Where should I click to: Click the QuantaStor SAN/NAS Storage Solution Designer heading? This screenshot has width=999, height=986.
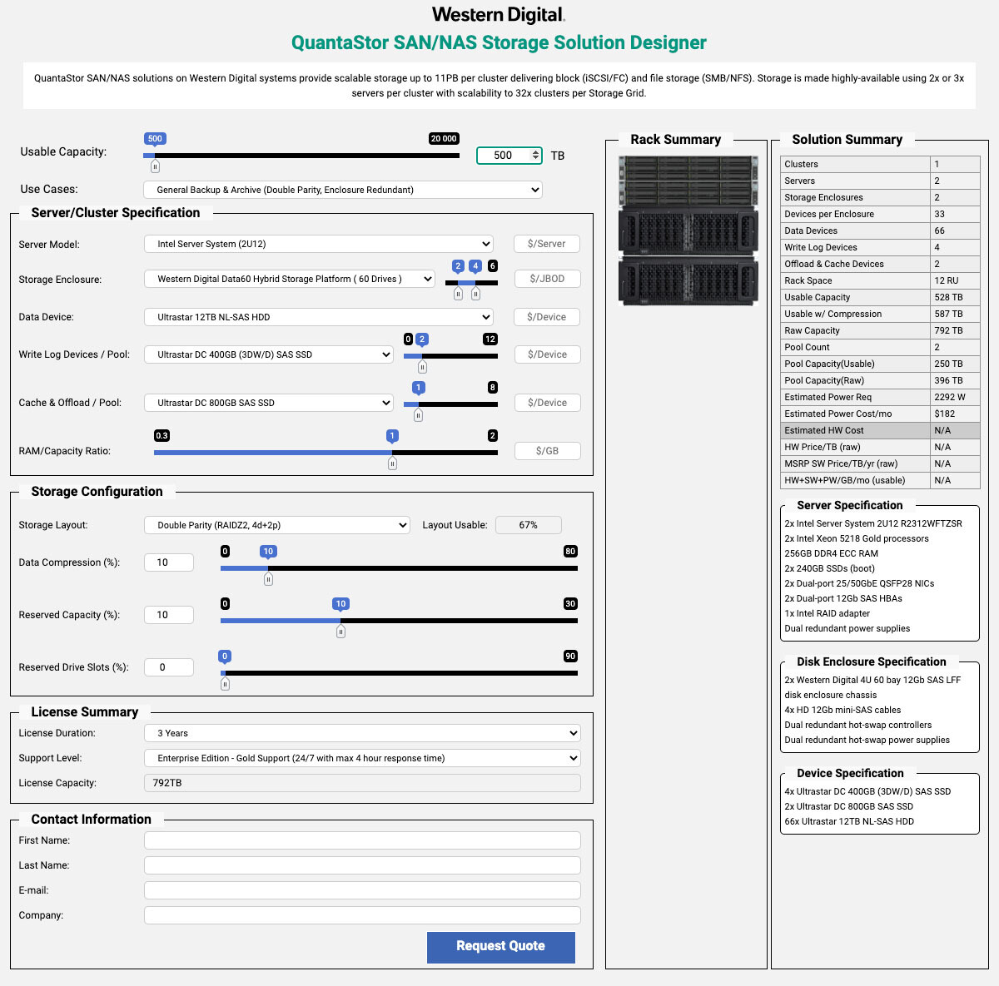pos(499,42)
